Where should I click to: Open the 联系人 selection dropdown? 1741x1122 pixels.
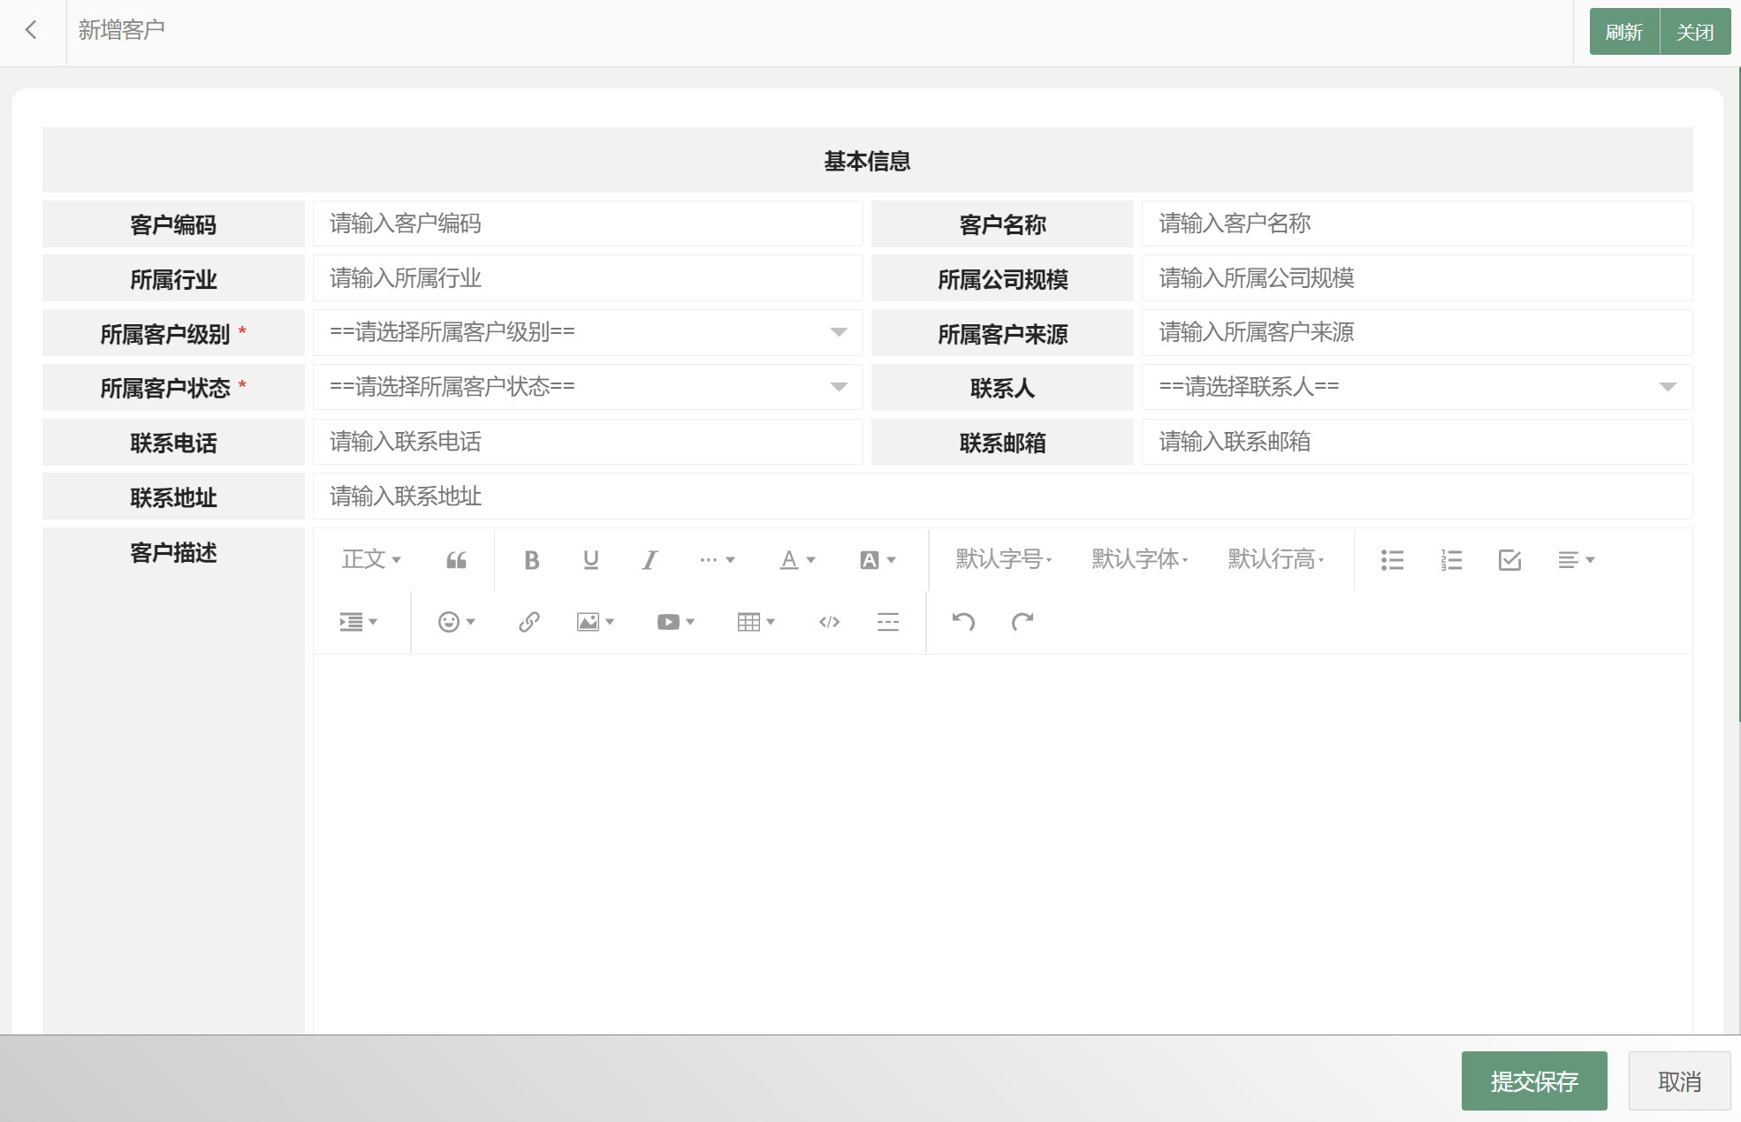click(1416, 387)
